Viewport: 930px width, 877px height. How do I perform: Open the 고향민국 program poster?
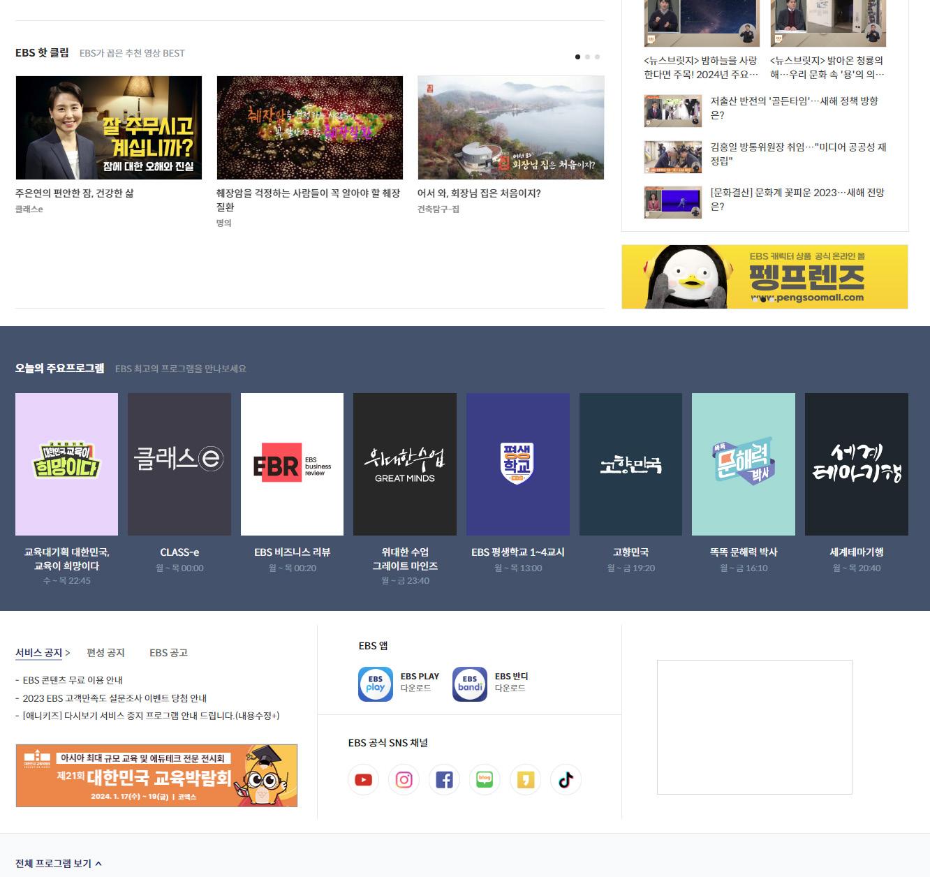click(x=630, y=464)
